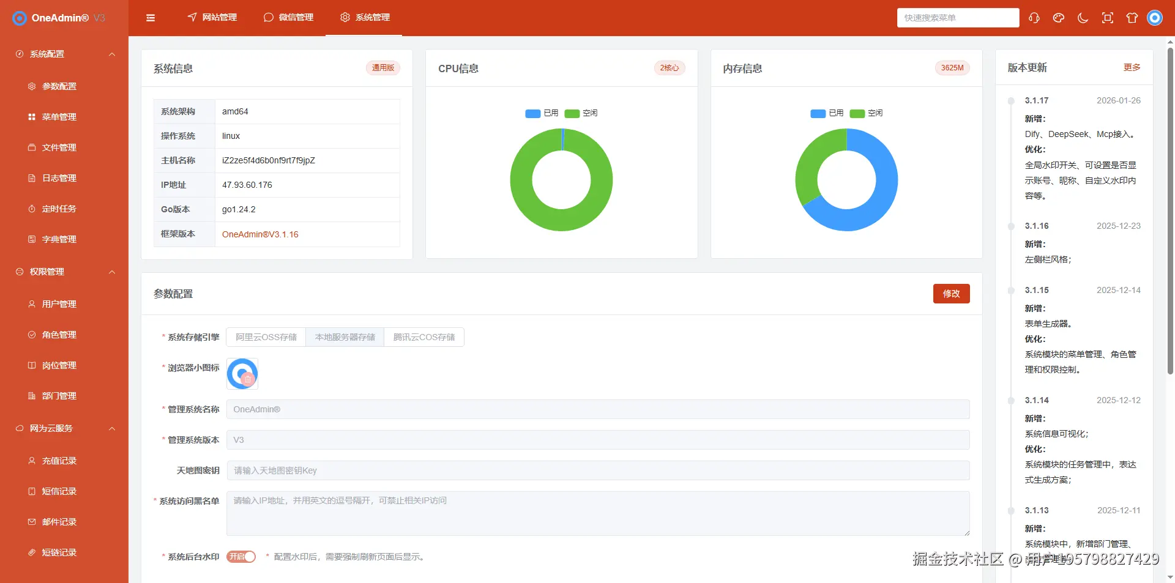Switch to 微信管理 tab
This screenshot has width=1175, height=583.
(288, 18)
